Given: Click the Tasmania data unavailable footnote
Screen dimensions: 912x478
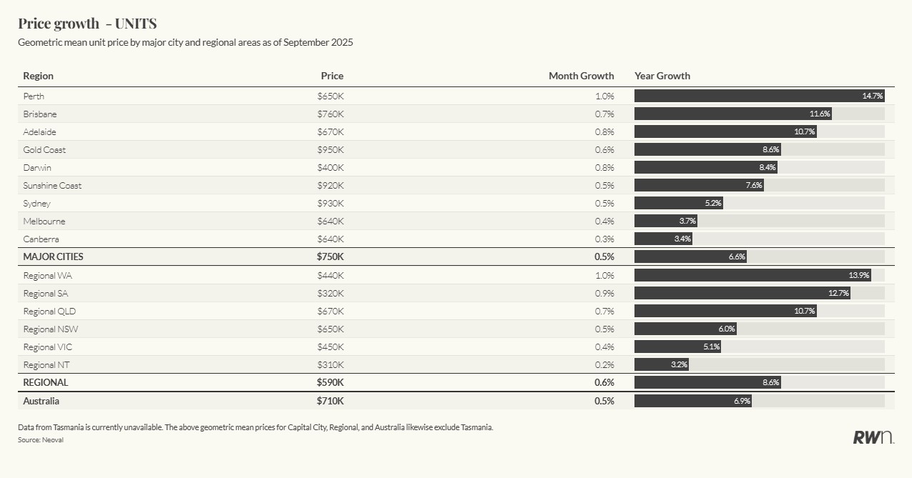Looking at the screenshot, I should [255, 427].
